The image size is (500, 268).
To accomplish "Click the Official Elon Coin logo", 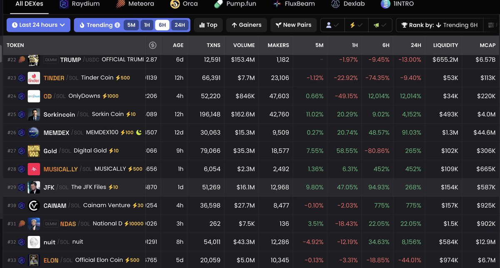I will point(34,260).
